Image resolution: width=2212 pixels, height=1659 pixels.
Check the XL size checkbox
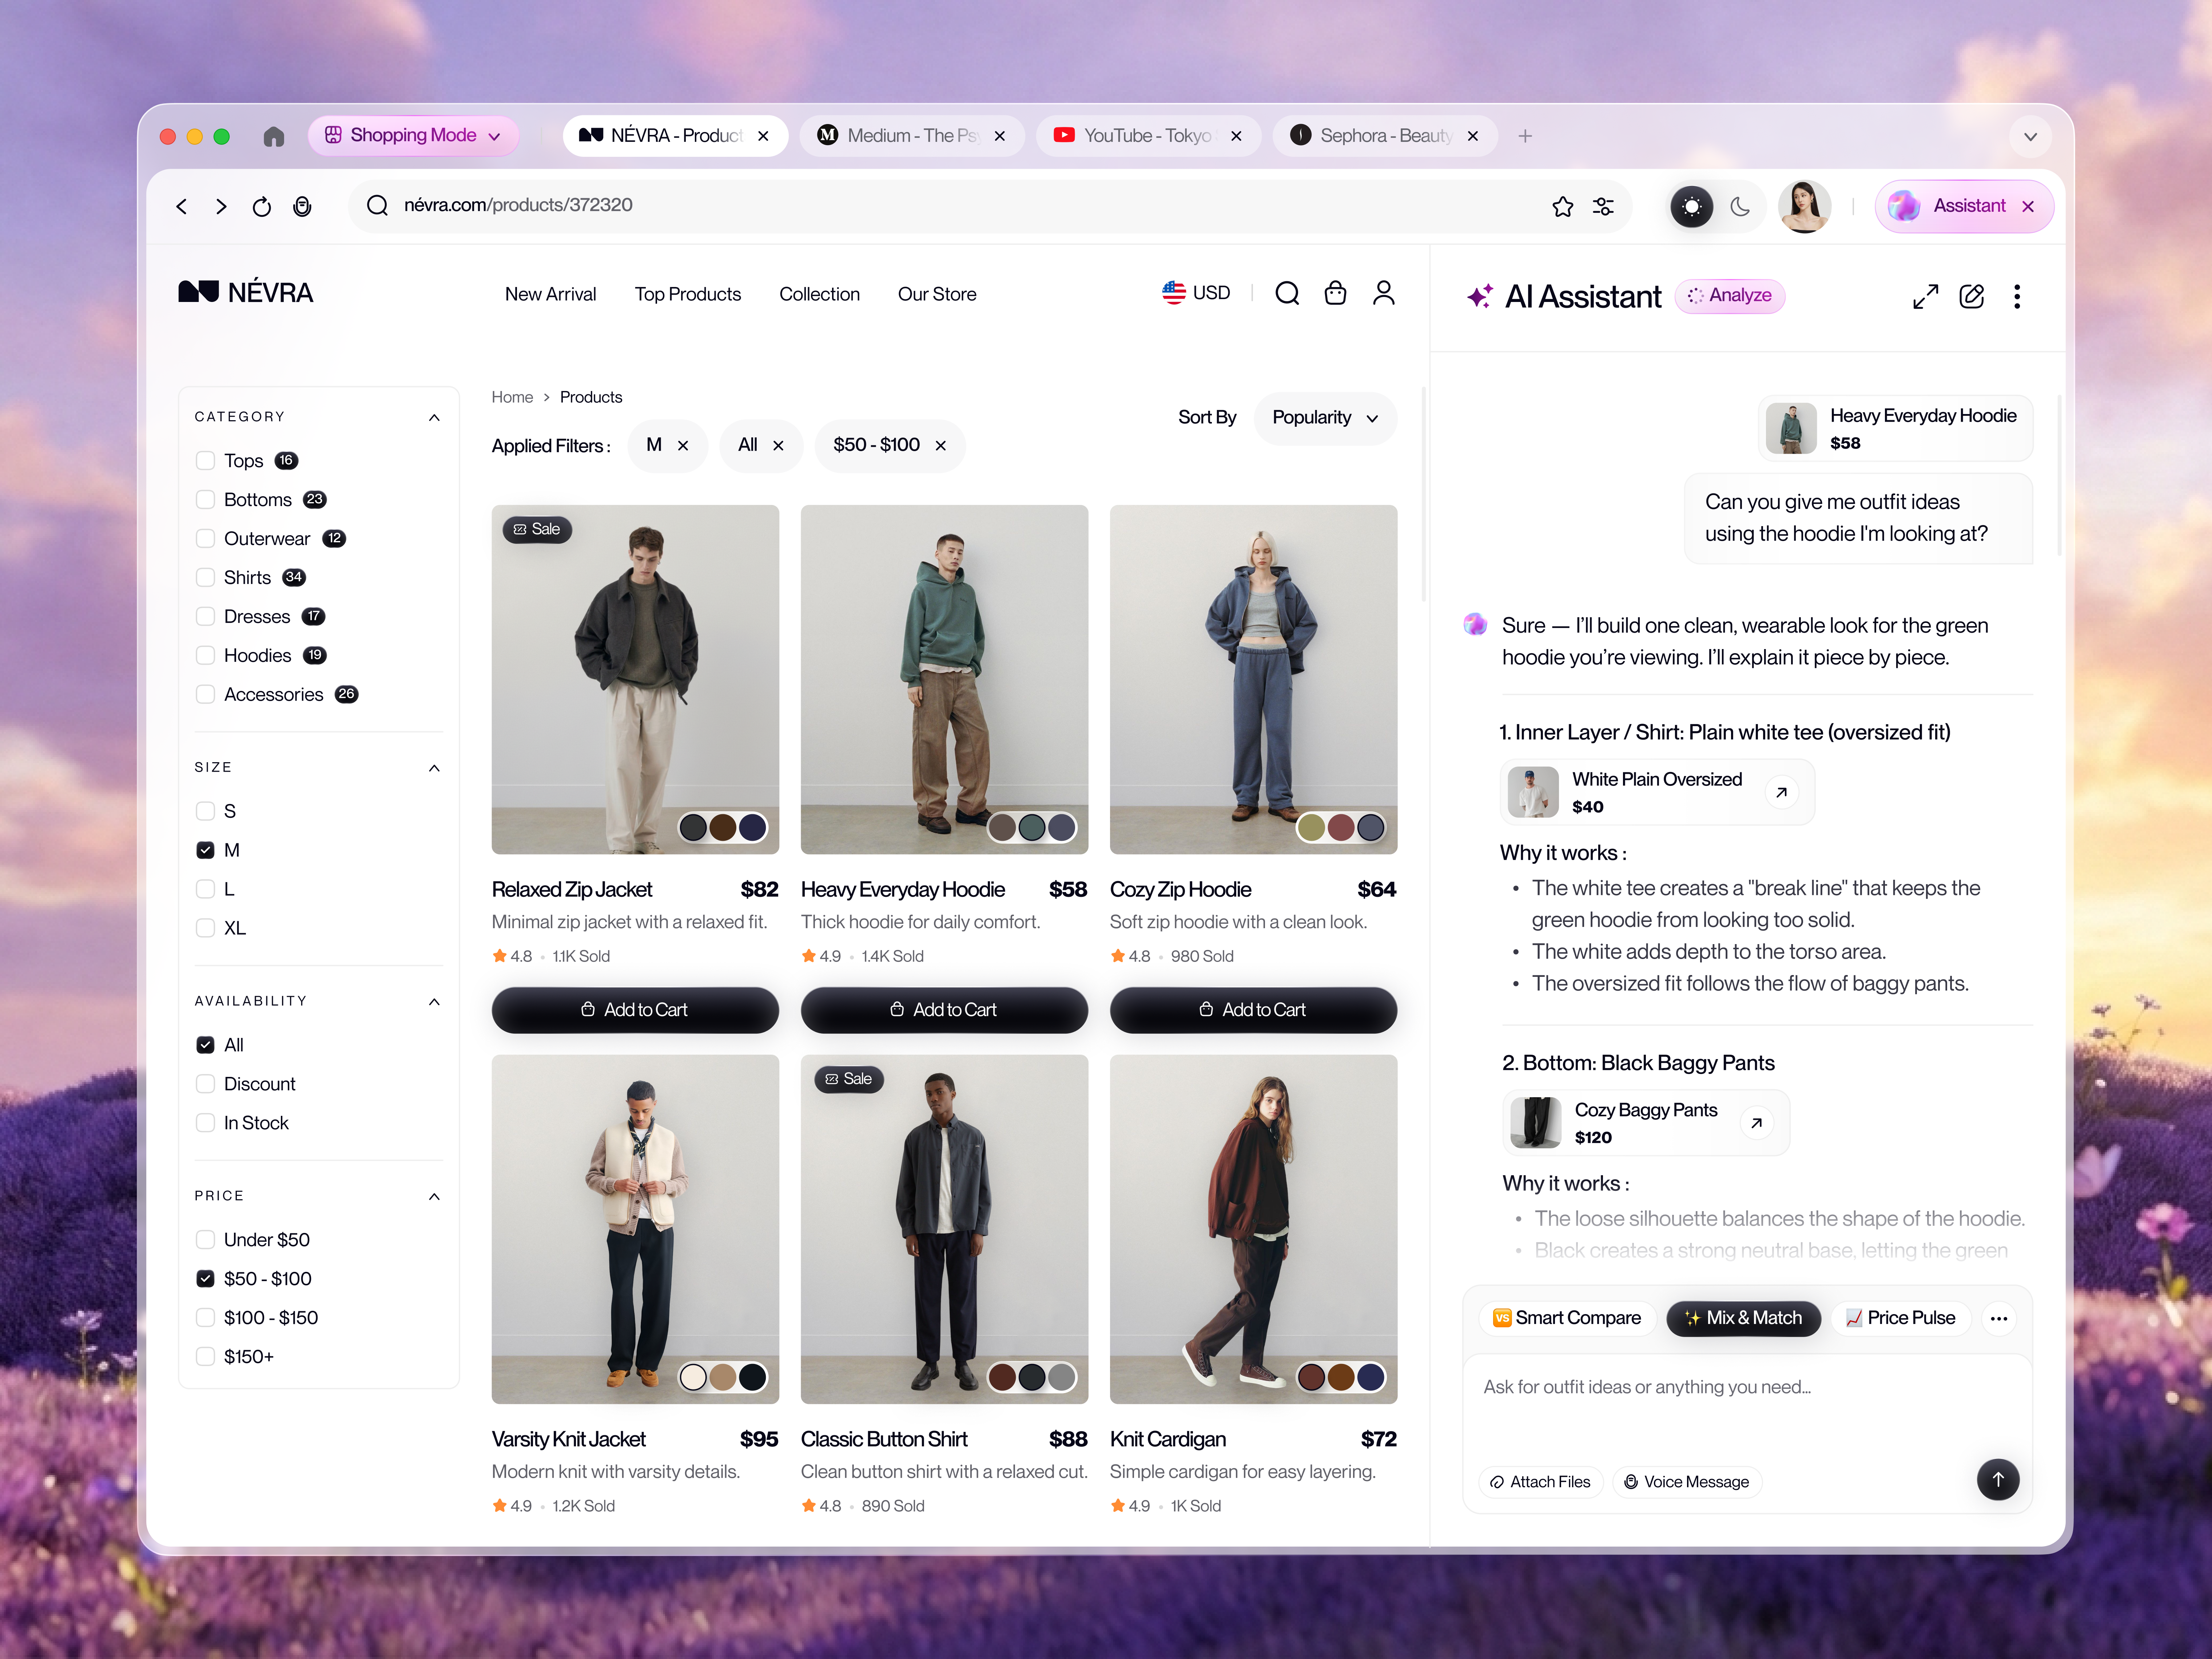click(x=205, y=928)
